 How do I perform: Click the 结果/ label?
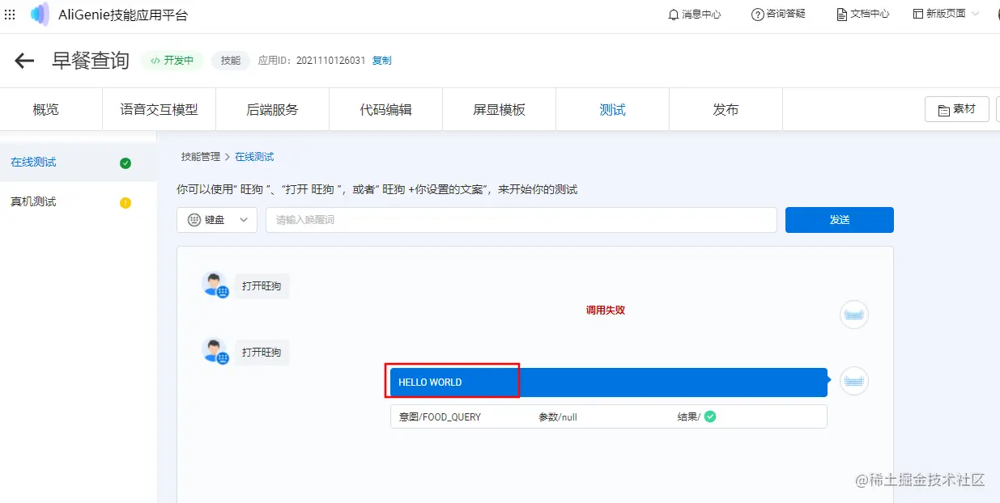(689, 417)
